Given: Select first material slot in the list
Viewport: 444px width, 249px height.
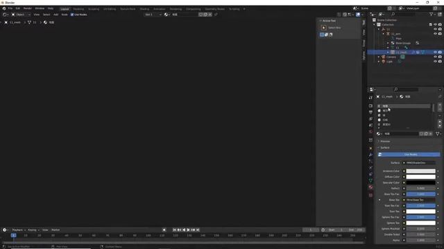Looking at the screenshot, I should point(404,106).
